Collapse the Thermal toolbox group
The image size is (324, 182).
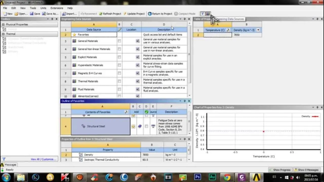point(3,34)
